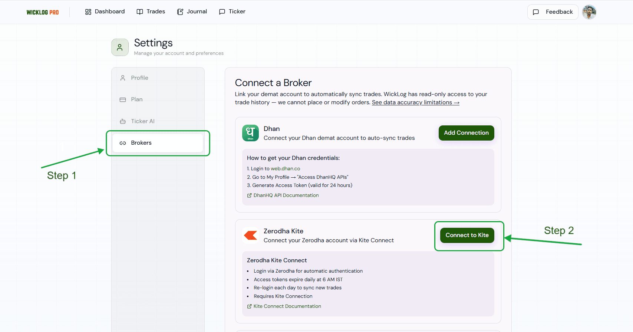Open the Dashboard page
Viewport: 633px width, 332px height.
(105, 11)
